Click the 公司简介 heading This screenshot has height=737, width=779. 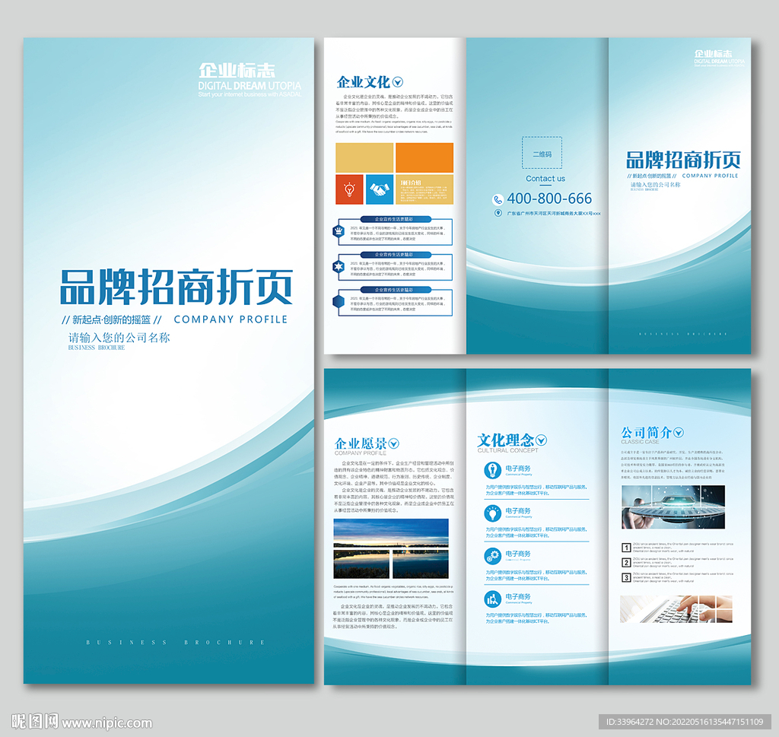click(647, 432)
